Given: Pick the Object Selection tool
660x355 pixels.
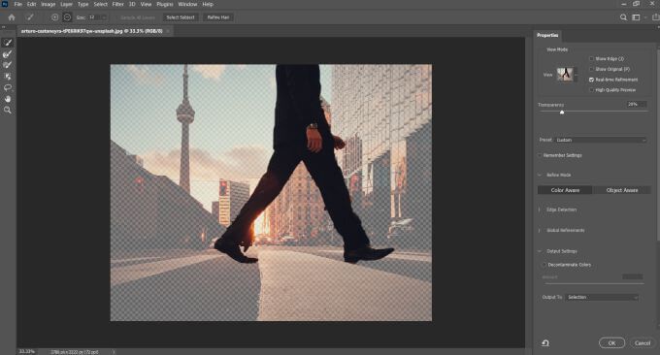Looking at the screenshot, I should [8, 76].
